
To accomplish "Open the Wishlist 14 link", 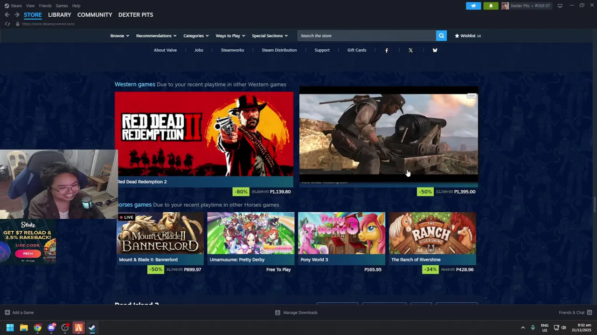I will point(468,36).
